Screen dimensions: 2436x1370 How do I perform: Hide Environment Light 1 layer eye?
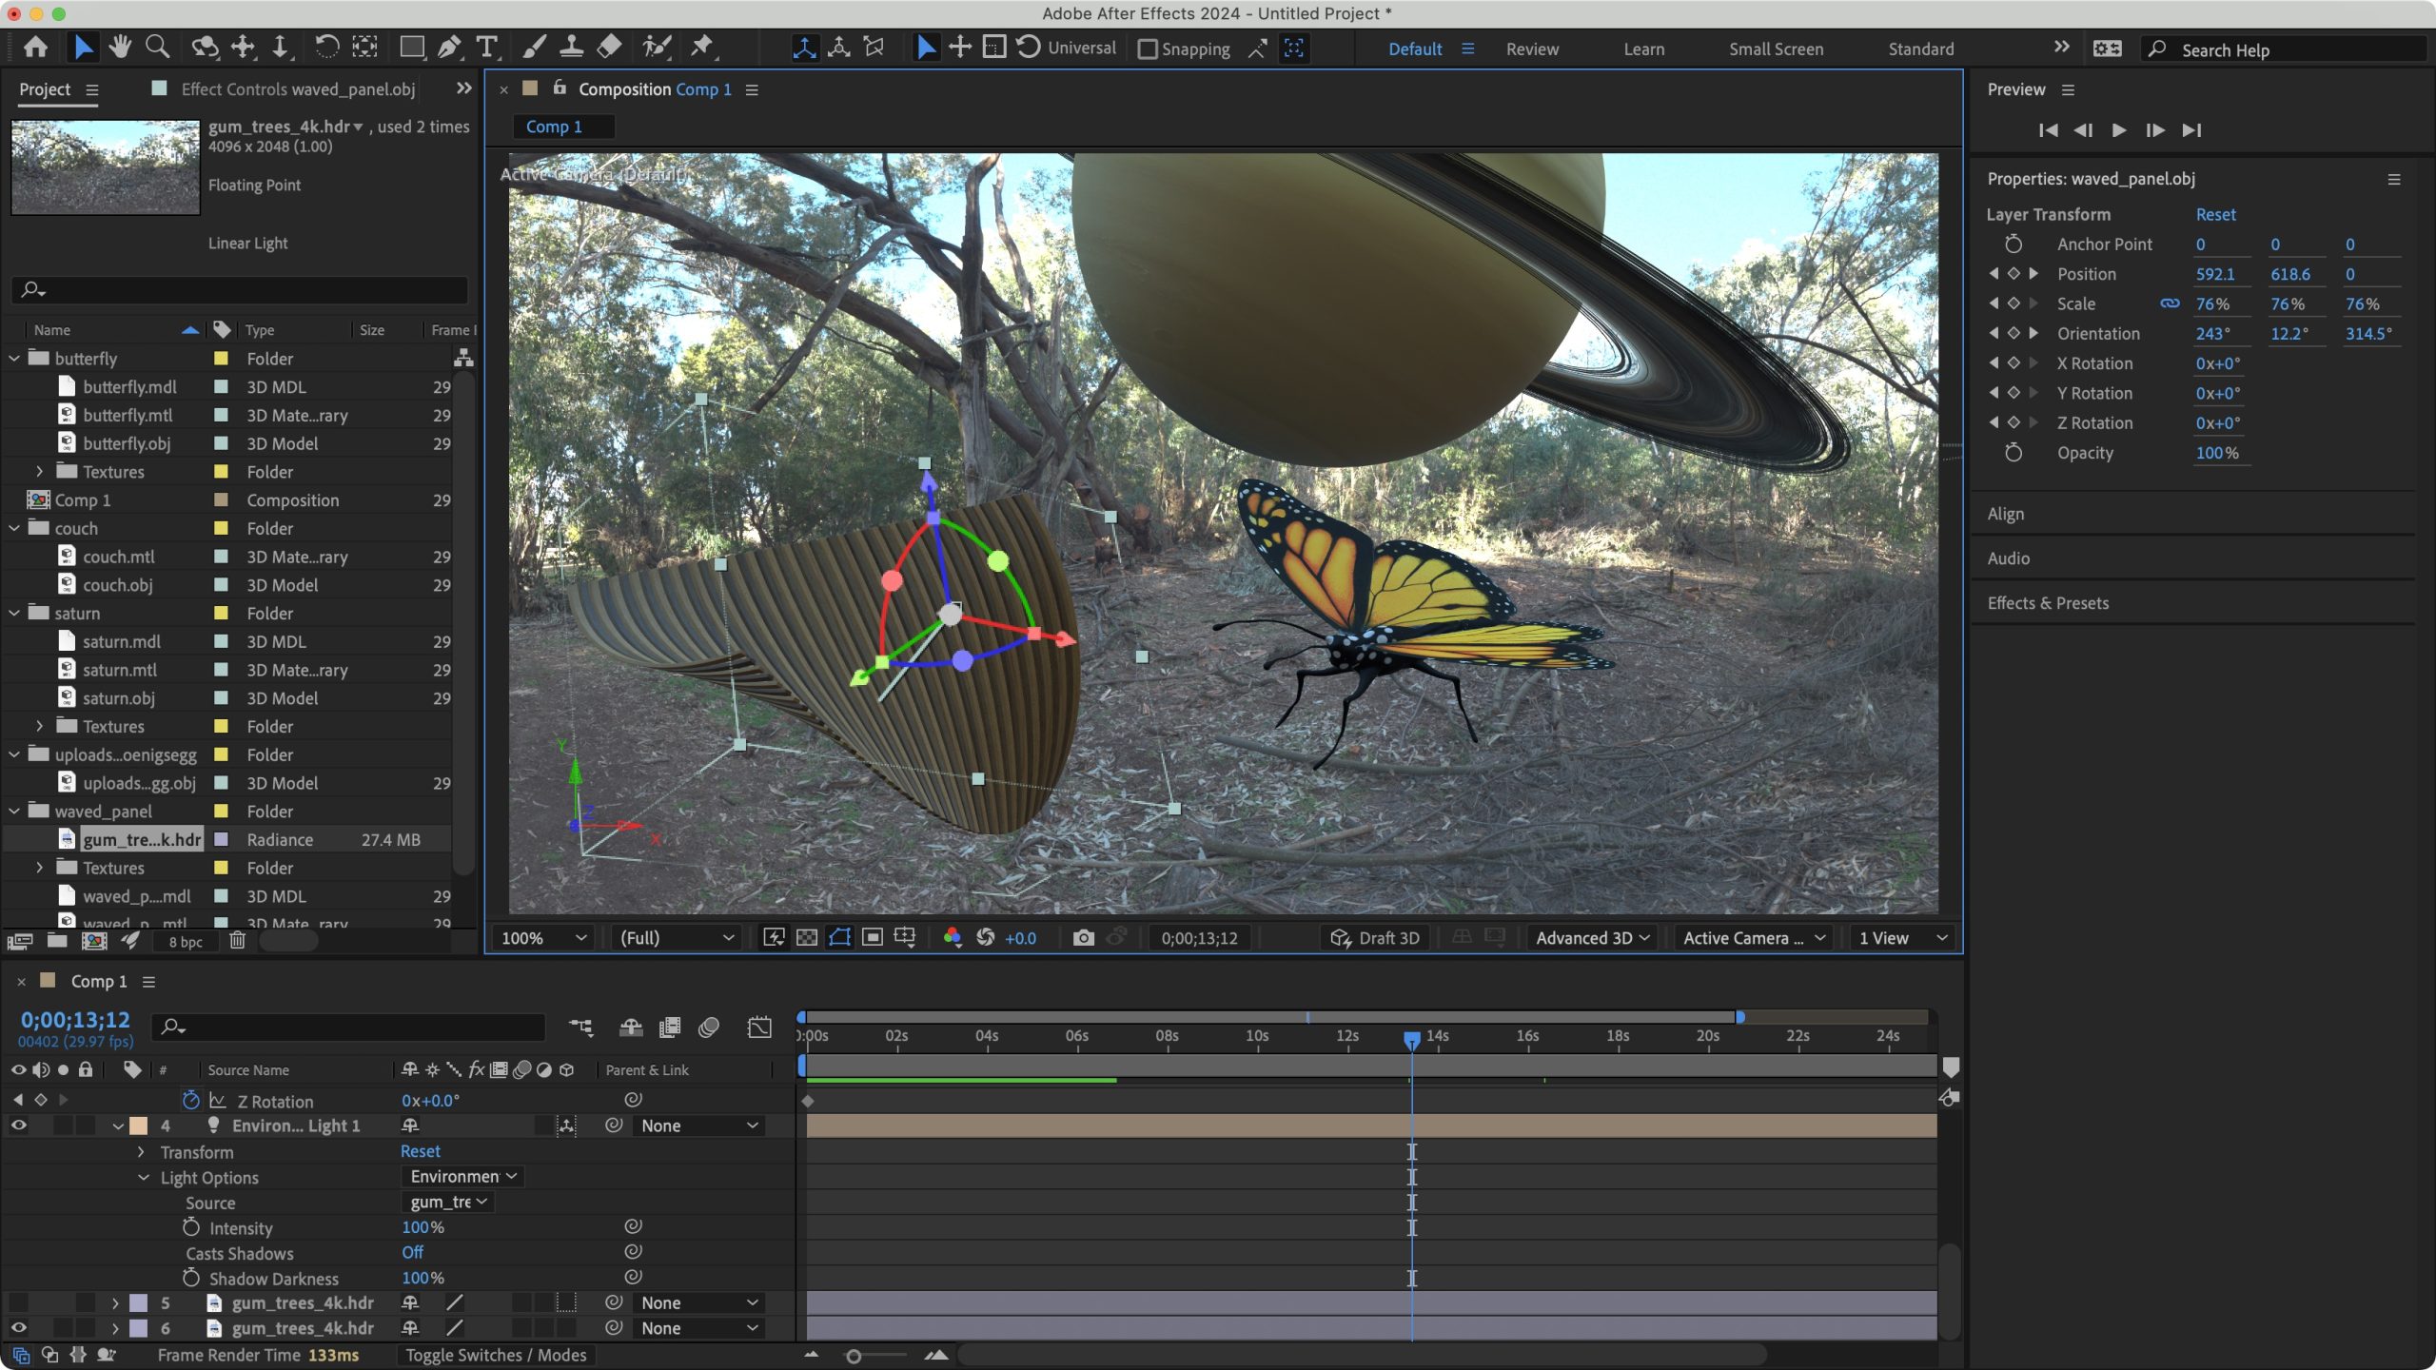pos(18,1125)
